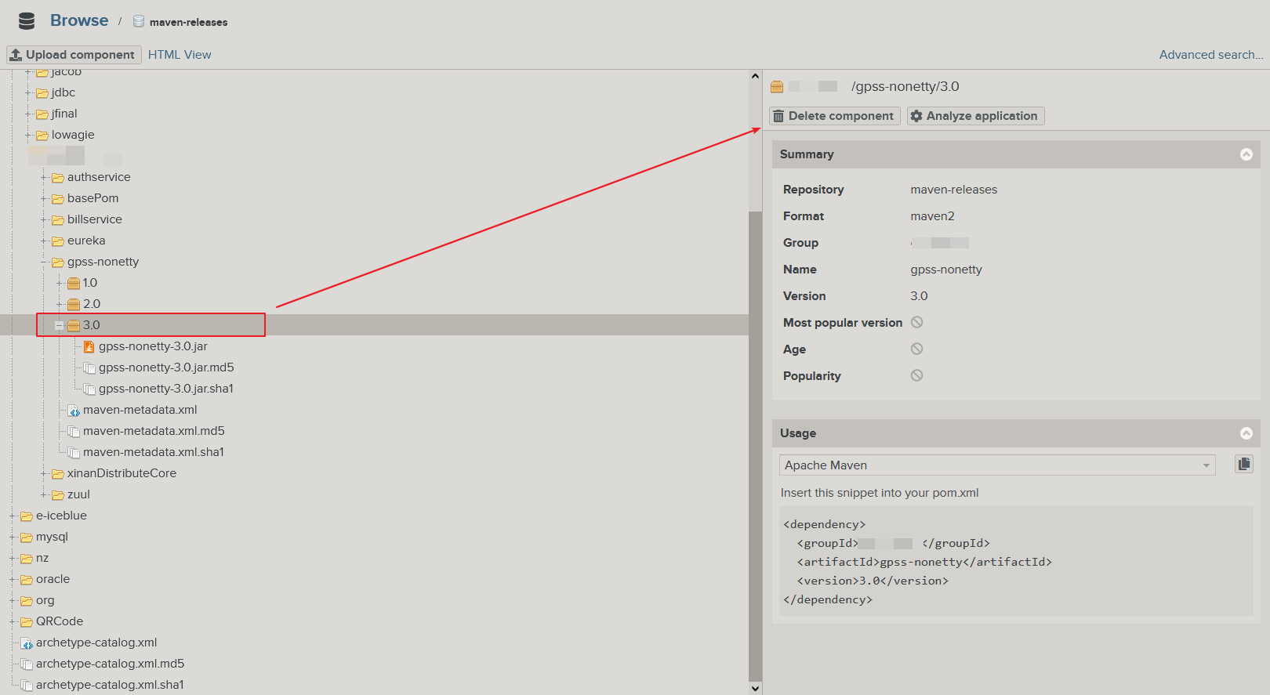Select maven-metadata.xml.sha1 in the tree
The height and width of the screenshot is (695, 1270).
point(154,452)
